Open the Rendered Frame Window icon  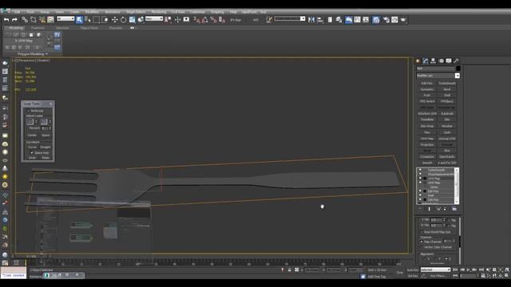pyautogui.click(x=394, y=20)
